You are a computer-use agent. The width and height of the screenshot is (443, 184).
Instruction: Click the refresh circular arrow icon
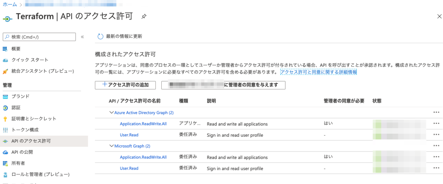100,36
